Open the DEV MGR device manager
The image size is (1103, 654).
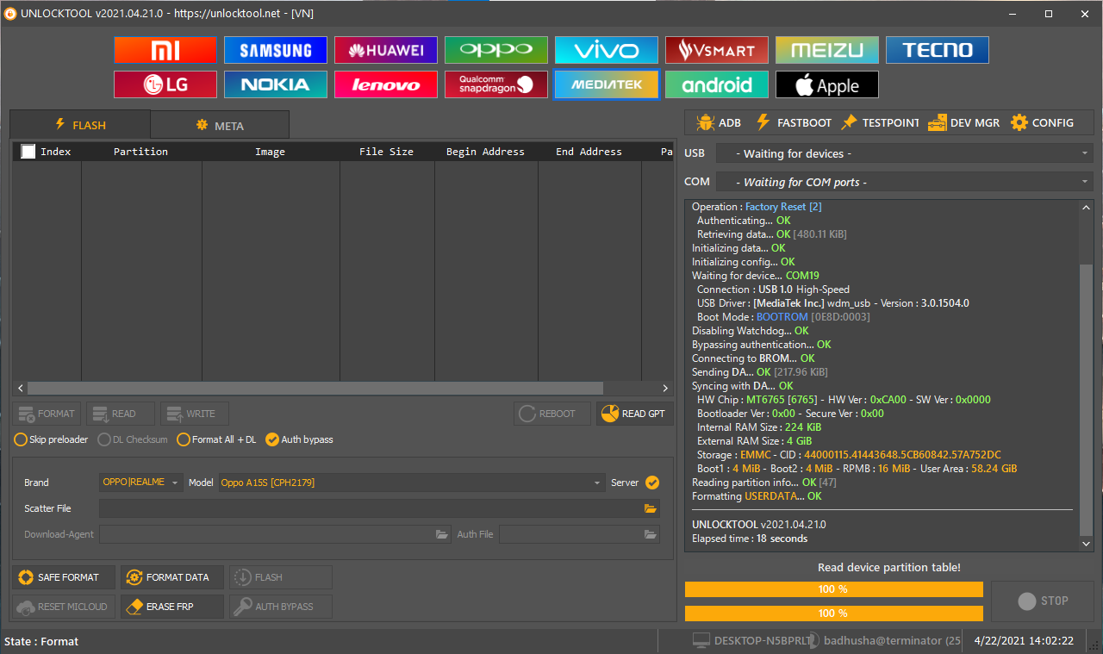pyautogui.click(x=964, y=122)
